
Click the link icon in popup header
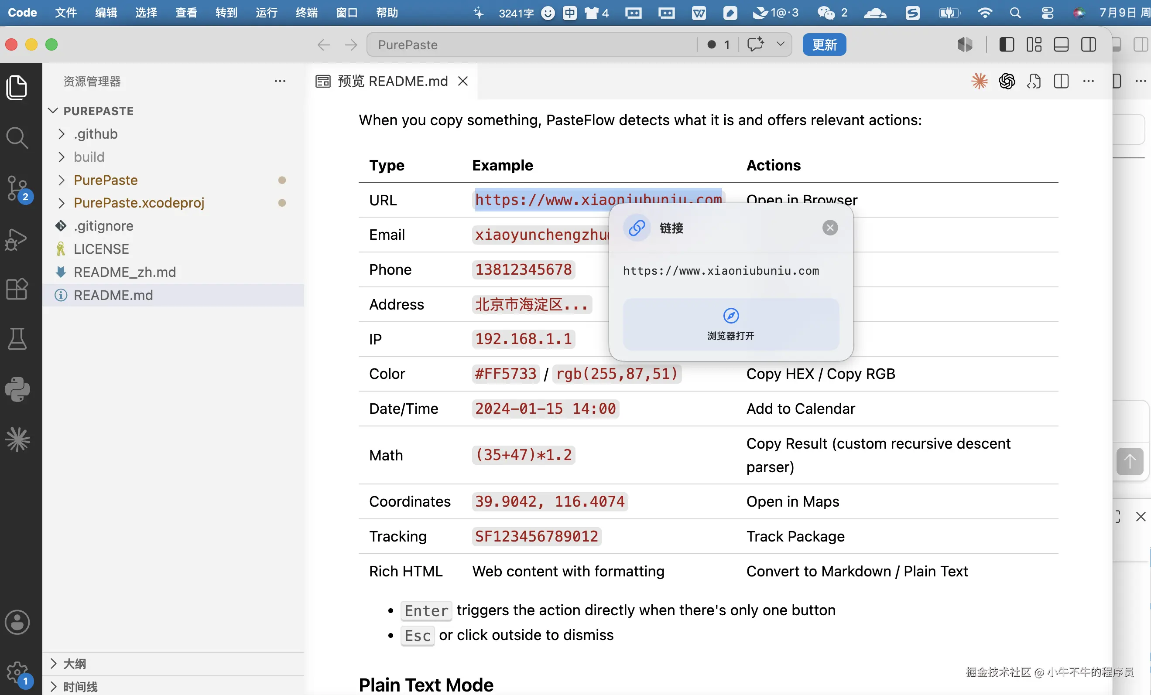(637, 228)
